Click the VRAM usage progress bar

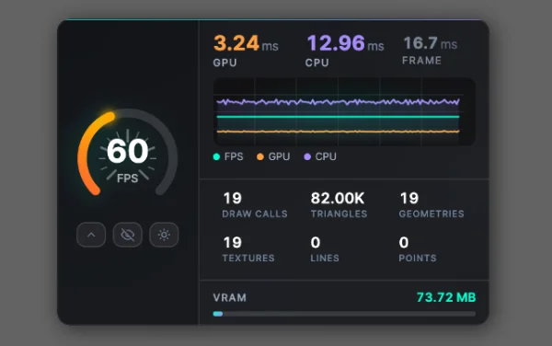pos(344,314)
